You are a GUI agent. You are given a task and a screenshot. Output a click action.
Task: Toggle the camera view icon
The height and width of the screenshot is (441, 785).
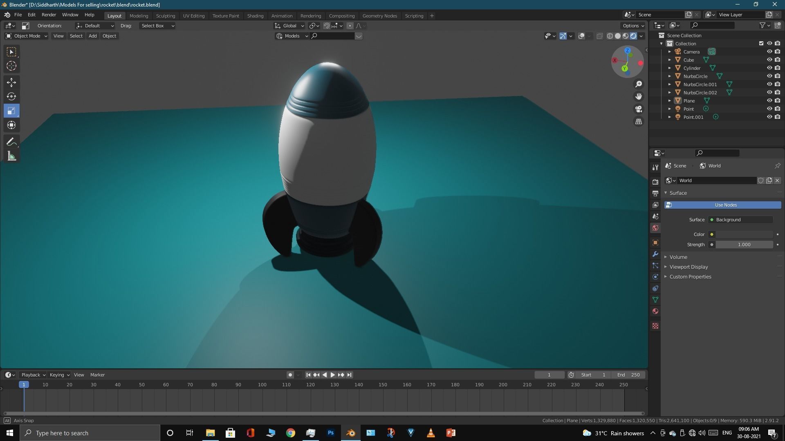click(639, 109)
